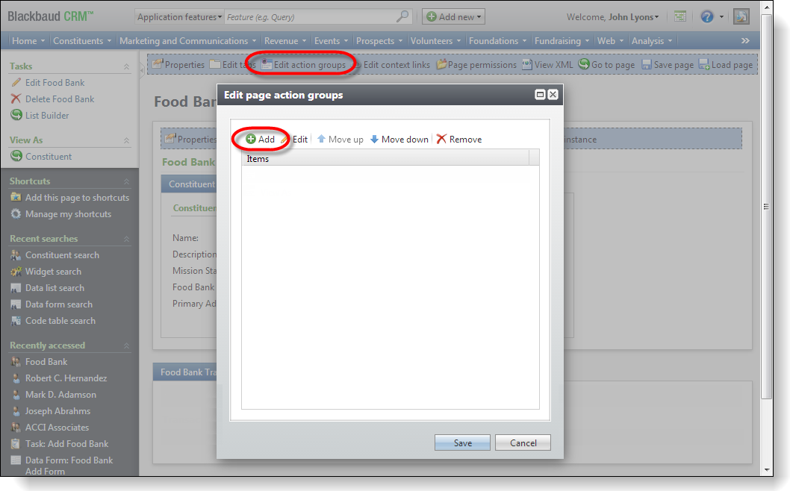Screen dimensions: 790x491
Task: Open Constituent search in recent searches
Action: click(62, 254)
